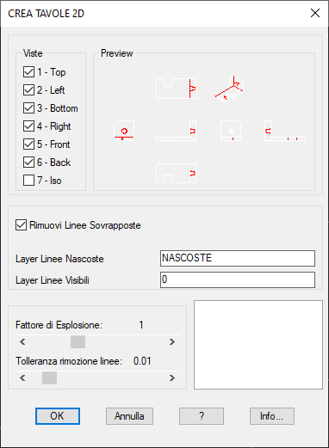The width and height of the screenshot is (329, 448).
Task: Enable the 7 - Iso view checkbox
Action: (28, 181)
